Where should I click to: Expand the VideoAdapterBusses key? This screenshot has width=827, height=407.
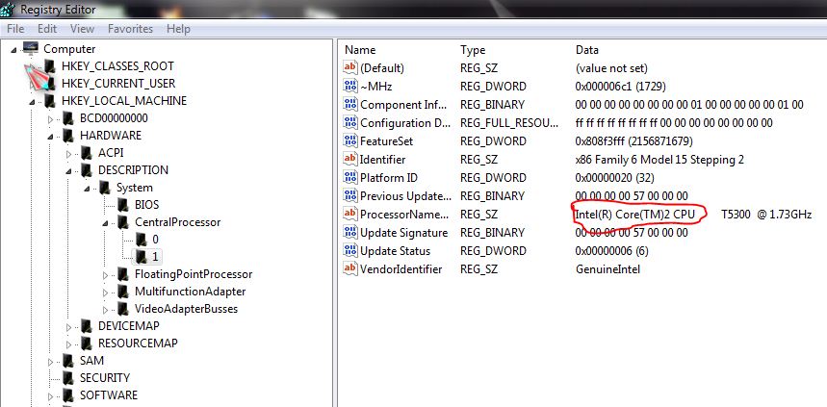106,310
